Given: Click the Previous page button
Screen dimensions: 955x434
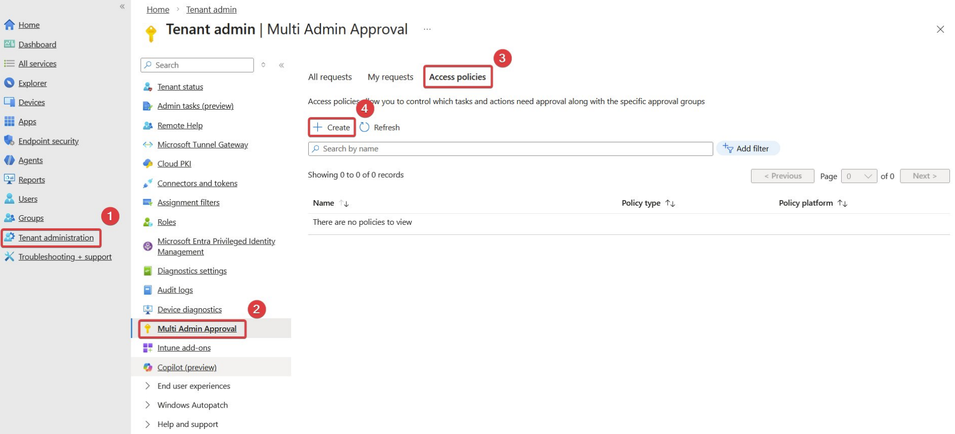Looking at the screenshot, I should pos(782,176).
